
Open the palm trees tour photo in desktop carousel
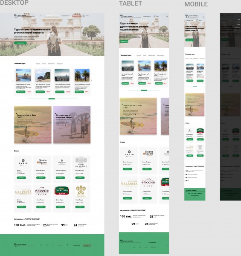(x=82, y=75)
